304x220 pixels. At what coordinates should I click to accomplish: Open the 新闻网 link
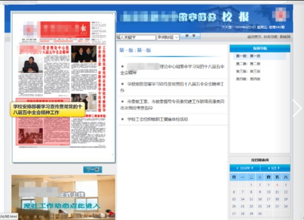pyautogui.click(x=285, y=36)
